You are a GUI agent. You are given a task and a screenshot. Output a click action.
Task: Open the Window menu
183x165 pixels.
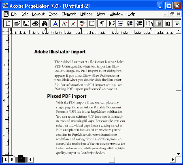click(116, 14)
